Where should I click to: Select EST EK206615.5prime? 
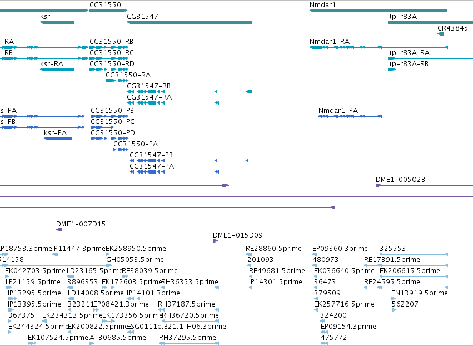tap(410, 271)
